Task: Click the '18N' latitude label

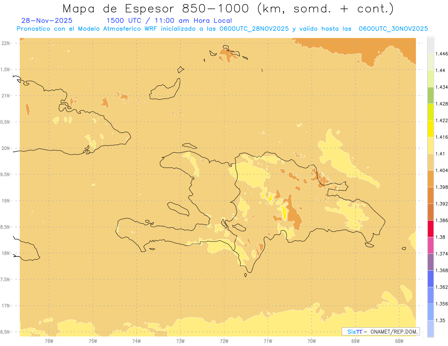Action: (x=6, y=253)
